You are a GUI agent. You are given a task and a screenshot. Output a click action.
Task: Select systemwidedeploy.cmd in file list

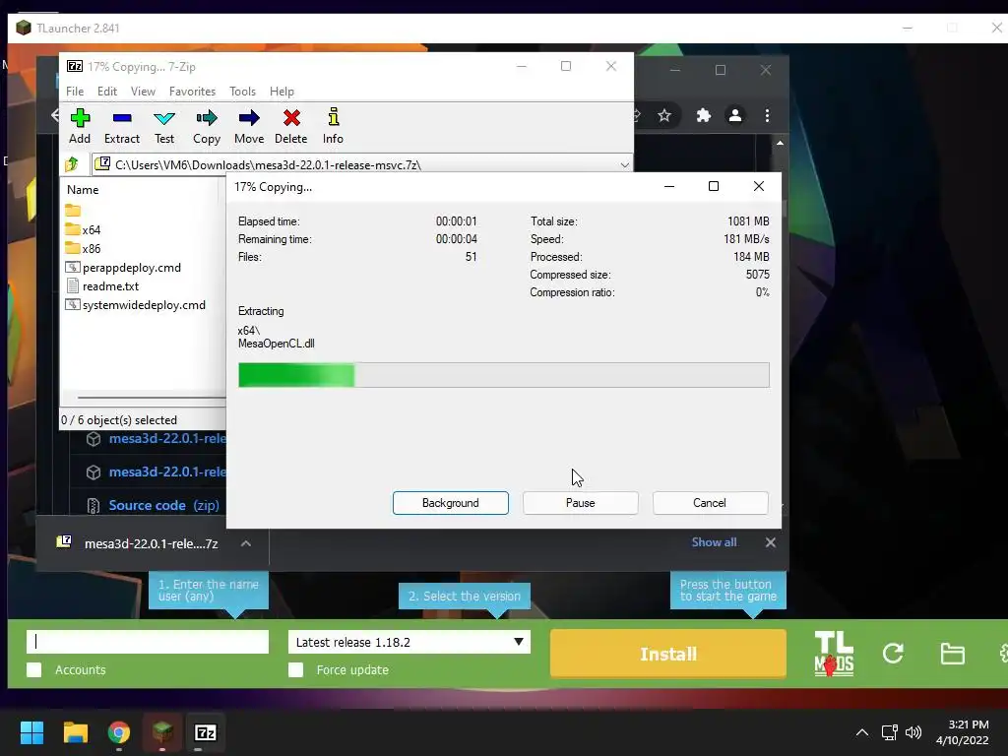click(x=135, y=305)
